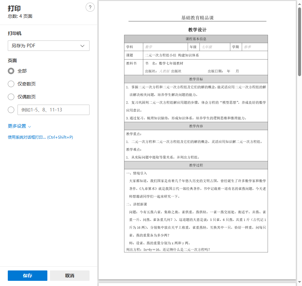Image resolution: width=302 pixels, height=286 pixels.
Task: Click the 教学过程 section header in the preview
Action: point(196,165)
